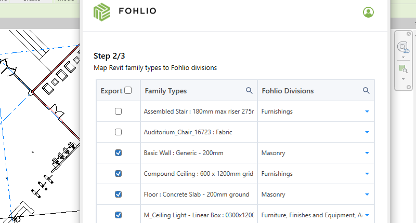Open zoom options arrow in navigation bar
The width and height of the screenshot is (416, 223).
[404, 79]
